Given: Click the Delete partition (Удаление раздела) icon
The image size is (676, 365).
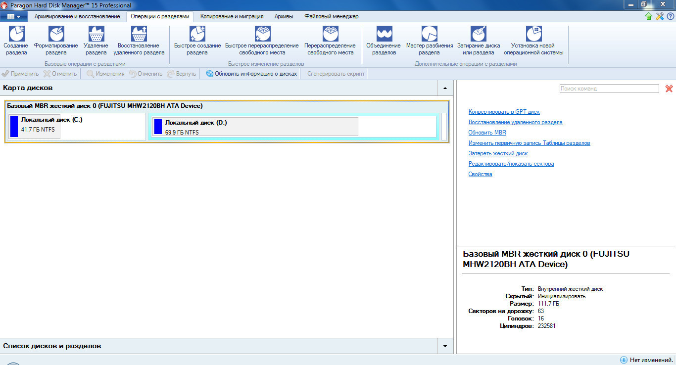Looking at the screenshot, I should pos(96,35).
